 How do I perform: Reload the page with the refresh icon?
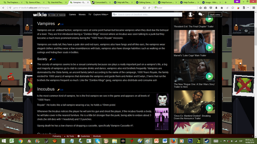(x=149, y=8)
